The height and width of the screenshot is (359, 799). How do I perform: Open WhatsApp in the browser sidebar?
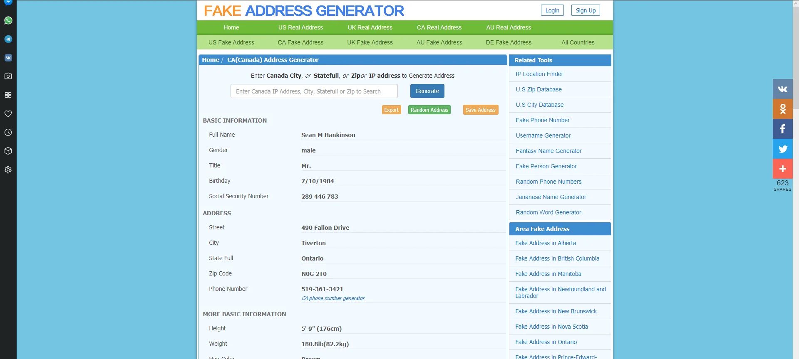[8, 20]
